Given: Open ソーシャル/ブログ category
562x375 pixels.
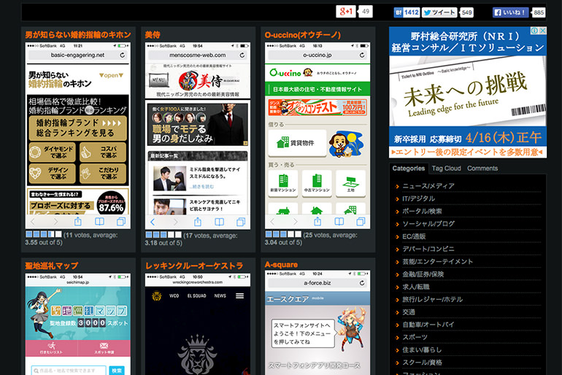Looking at the screenshot, I should pyautogui.click(x=428, y=223).
